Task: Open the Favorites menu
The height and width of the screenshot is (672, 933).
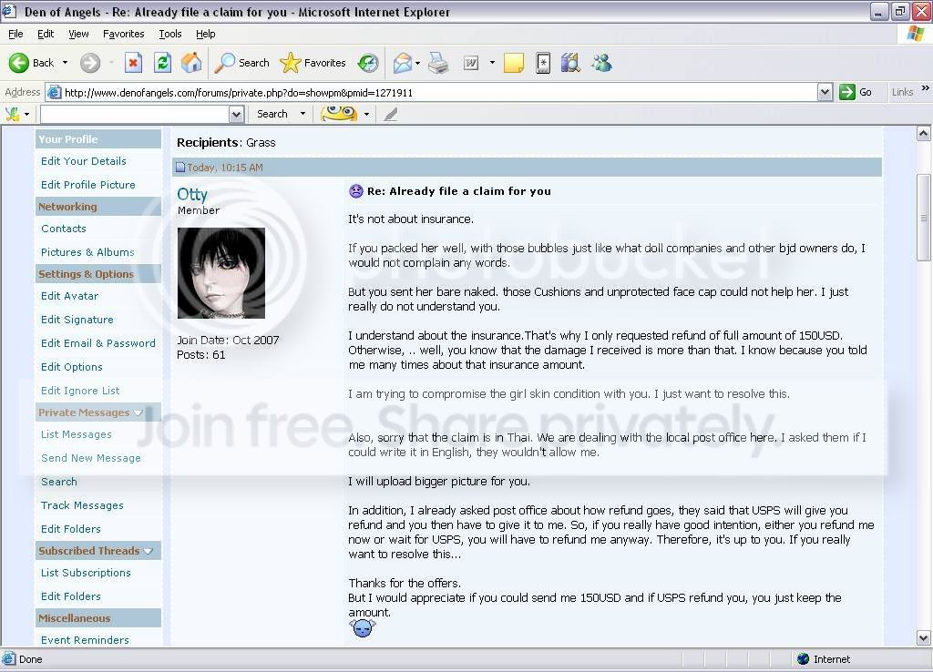Action: 123,34
